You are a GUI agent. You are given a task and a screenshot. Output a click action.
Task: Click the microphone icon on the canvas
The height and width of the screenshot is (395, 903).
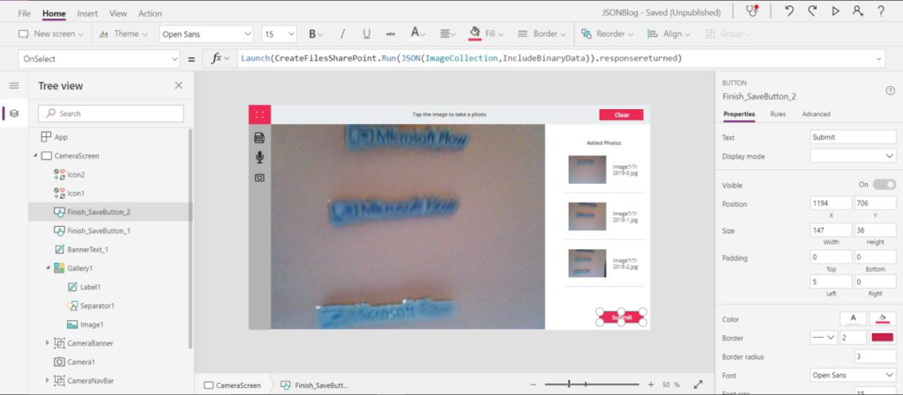tap(260, 157)
